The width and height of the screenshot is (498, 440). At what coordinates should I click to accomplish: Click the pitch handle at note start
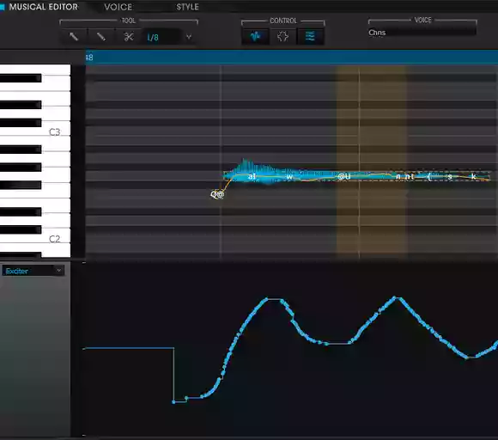(217, 194)
